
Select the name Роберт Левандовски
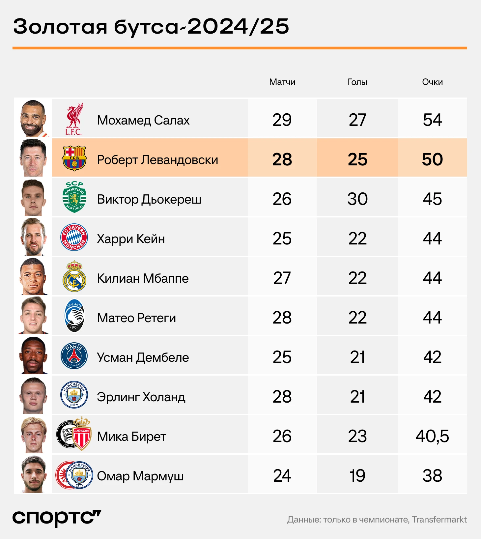[157, 160]
